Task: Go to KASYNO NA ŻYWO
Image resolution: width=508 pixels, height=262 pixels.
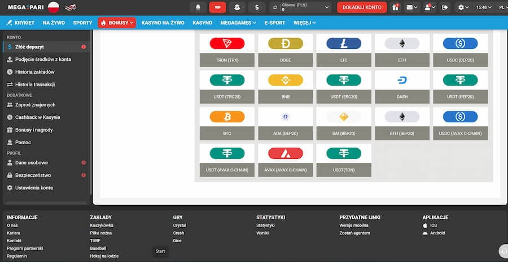Action: click(x=163, y=23)
